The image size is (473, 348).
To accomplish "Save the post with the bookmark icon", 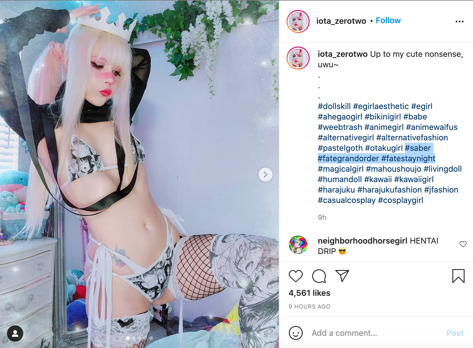I will (458, 276).
